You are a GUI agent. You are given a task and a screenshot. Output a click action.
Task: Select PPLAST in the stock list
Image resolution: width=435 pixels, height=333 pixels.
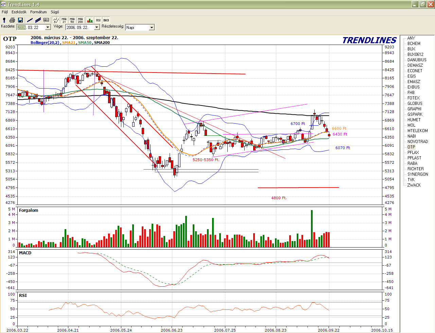click(414, 158)
